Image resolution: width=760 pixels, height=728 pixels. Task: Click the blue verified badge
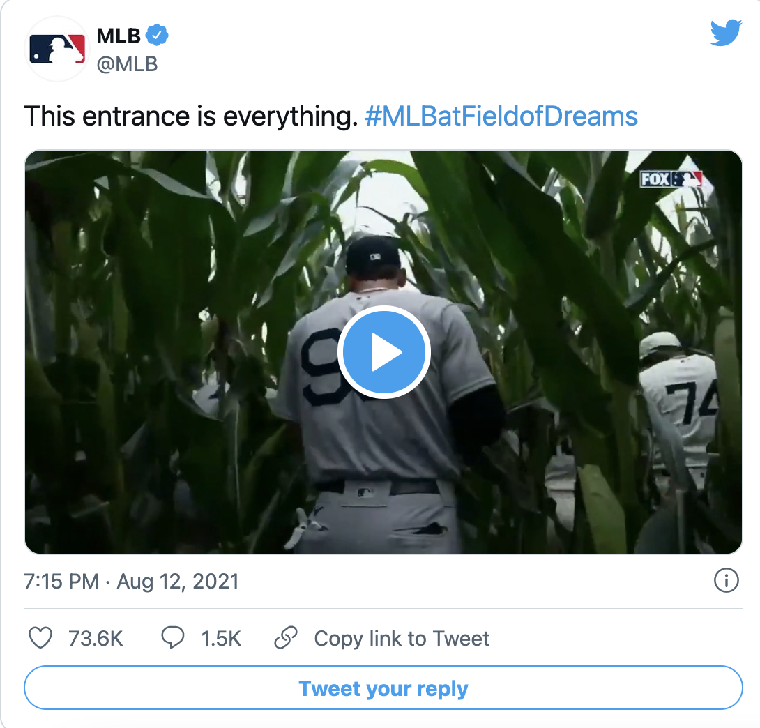(x=157, y=36)
